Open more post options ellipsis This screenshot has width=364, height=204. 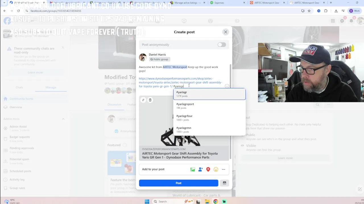[x=224, y=169]
